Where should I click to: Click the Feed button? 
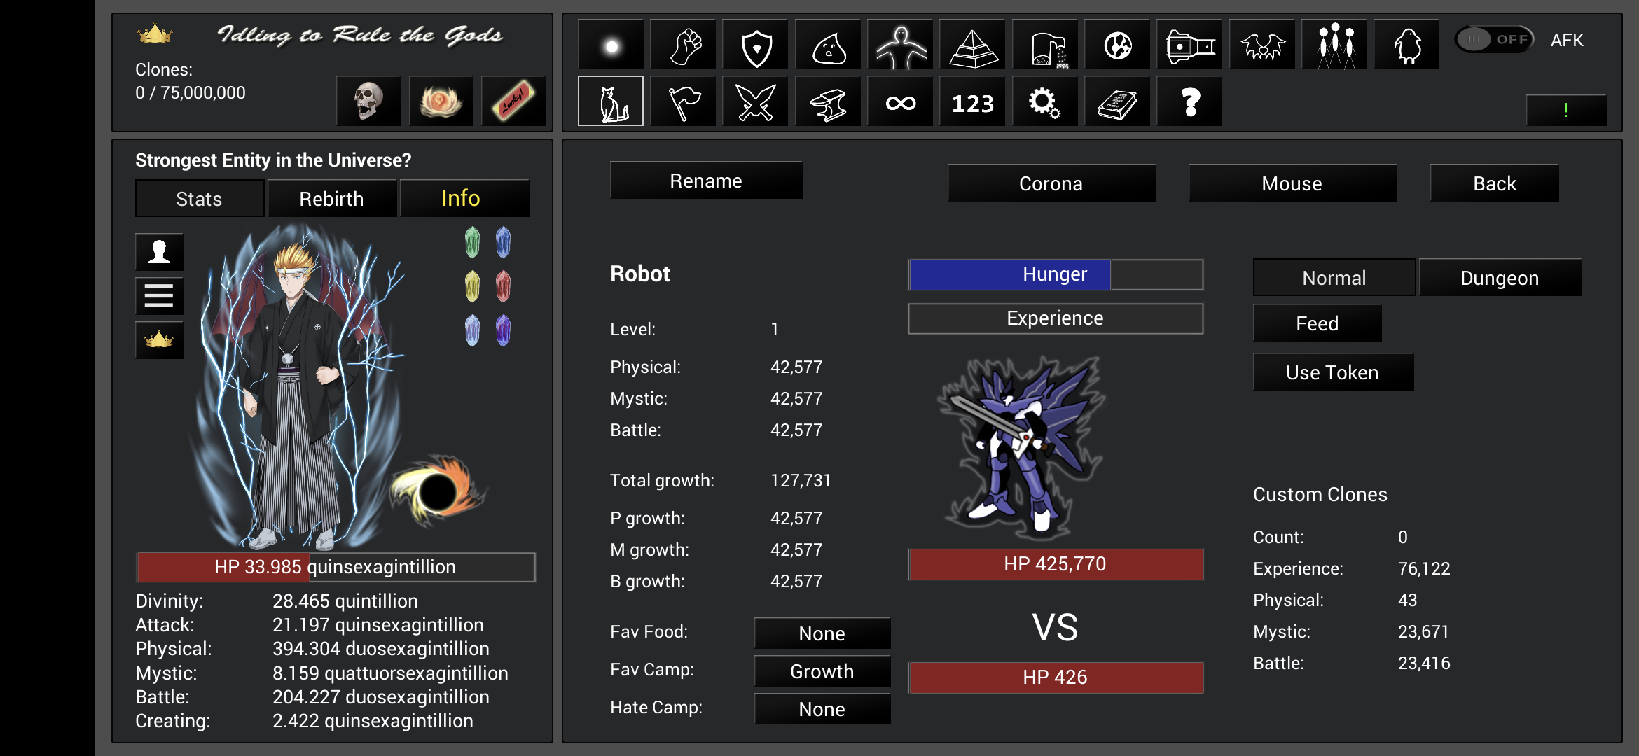(x=1318, y=323)
